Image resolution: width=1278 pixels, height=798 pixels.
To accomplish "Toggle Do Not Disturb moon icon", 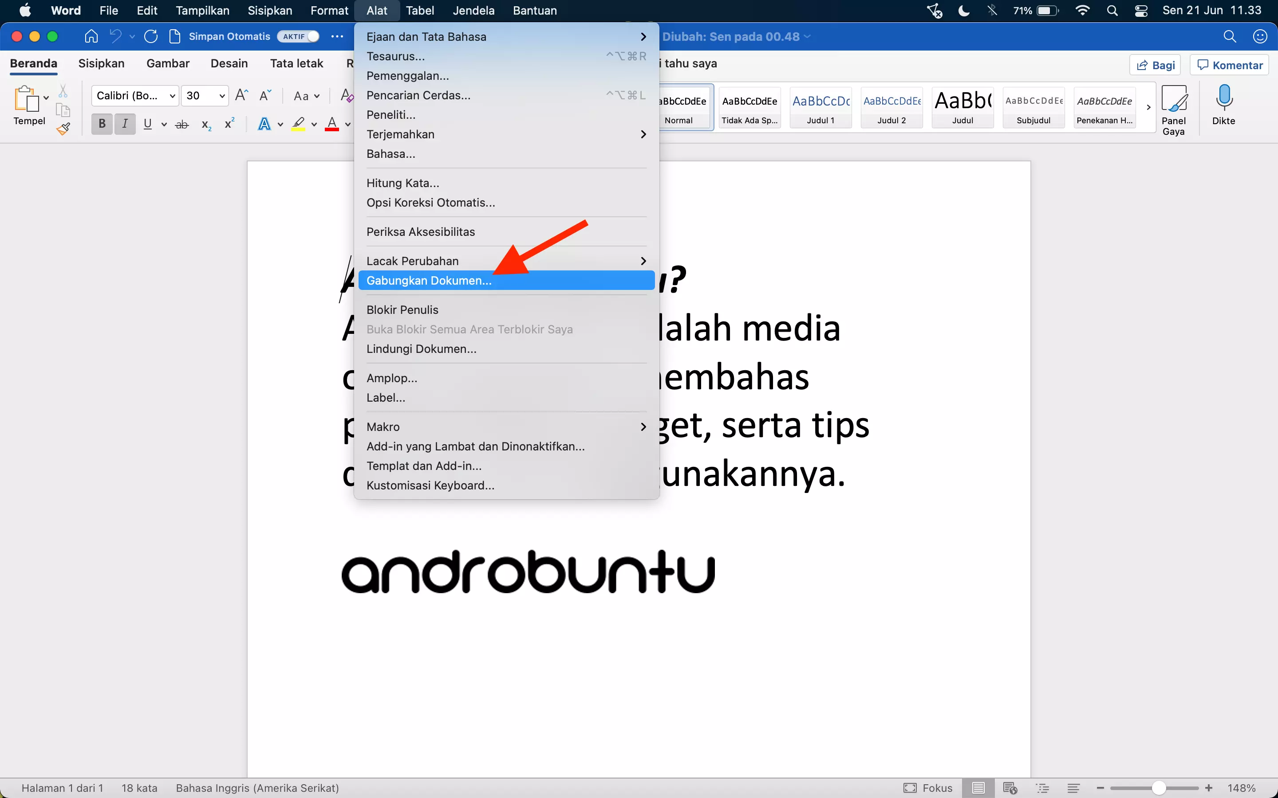I will 963,11.
